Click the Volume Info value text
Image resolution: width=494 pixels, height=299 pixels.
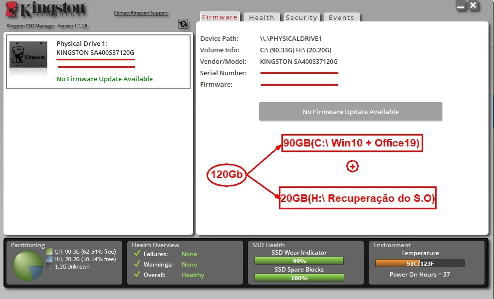click(295, 50)
